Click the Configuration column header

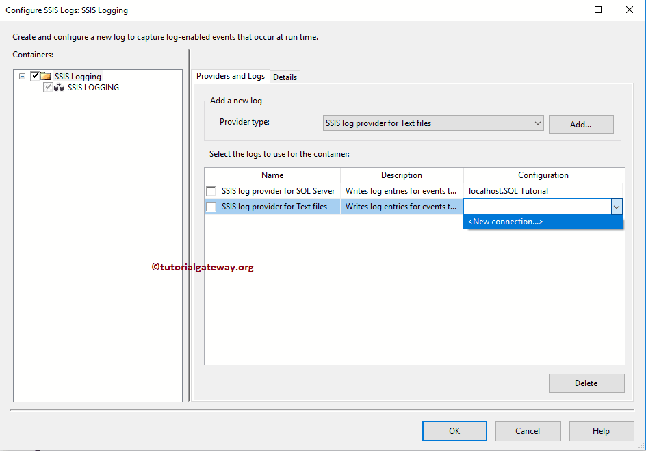point(543,175)
